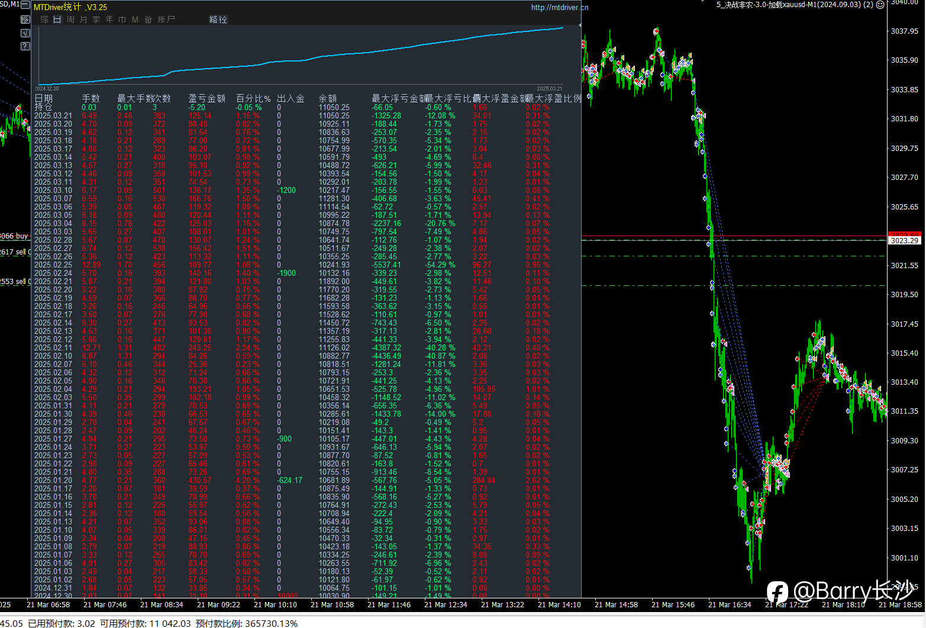Click the 066 buy order label
The image size is (926, 628).
pos(14,236)
